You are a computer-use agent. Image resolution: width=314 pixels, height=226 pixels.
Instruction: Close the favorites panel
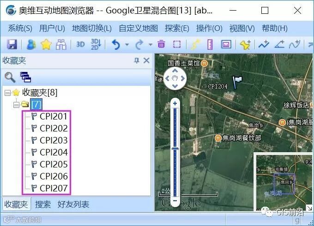pos(146,60)
